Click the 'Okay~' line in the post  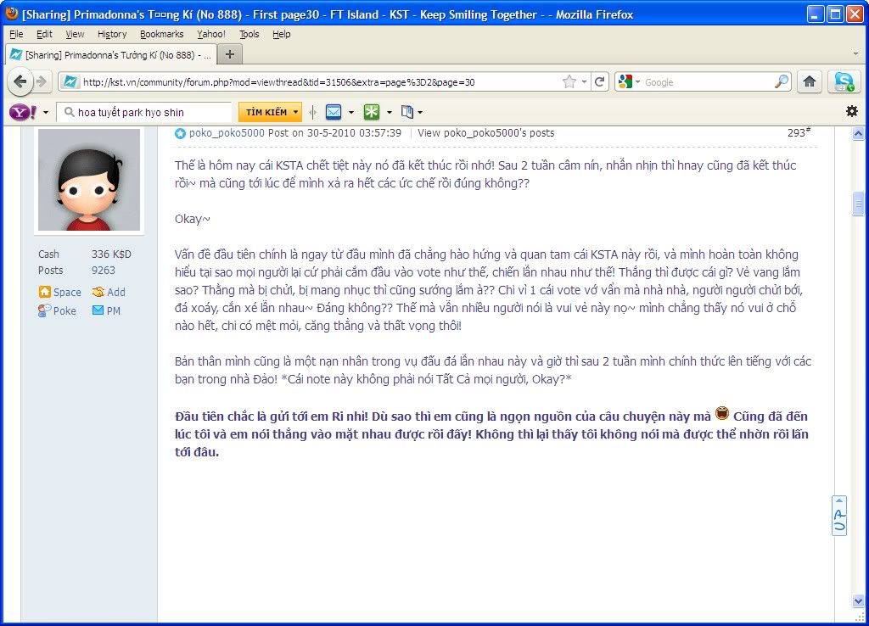(193, 219)
